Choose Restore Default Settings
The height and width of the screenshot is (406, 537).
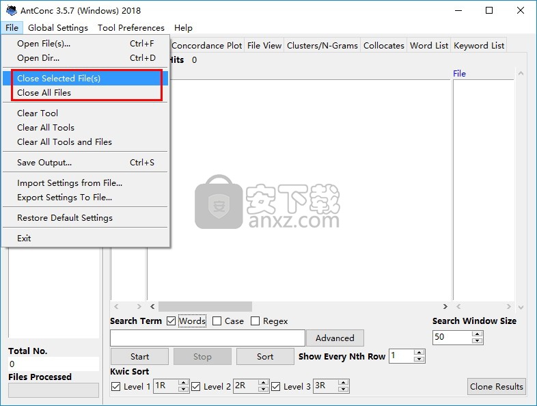(x=85, y=218)
